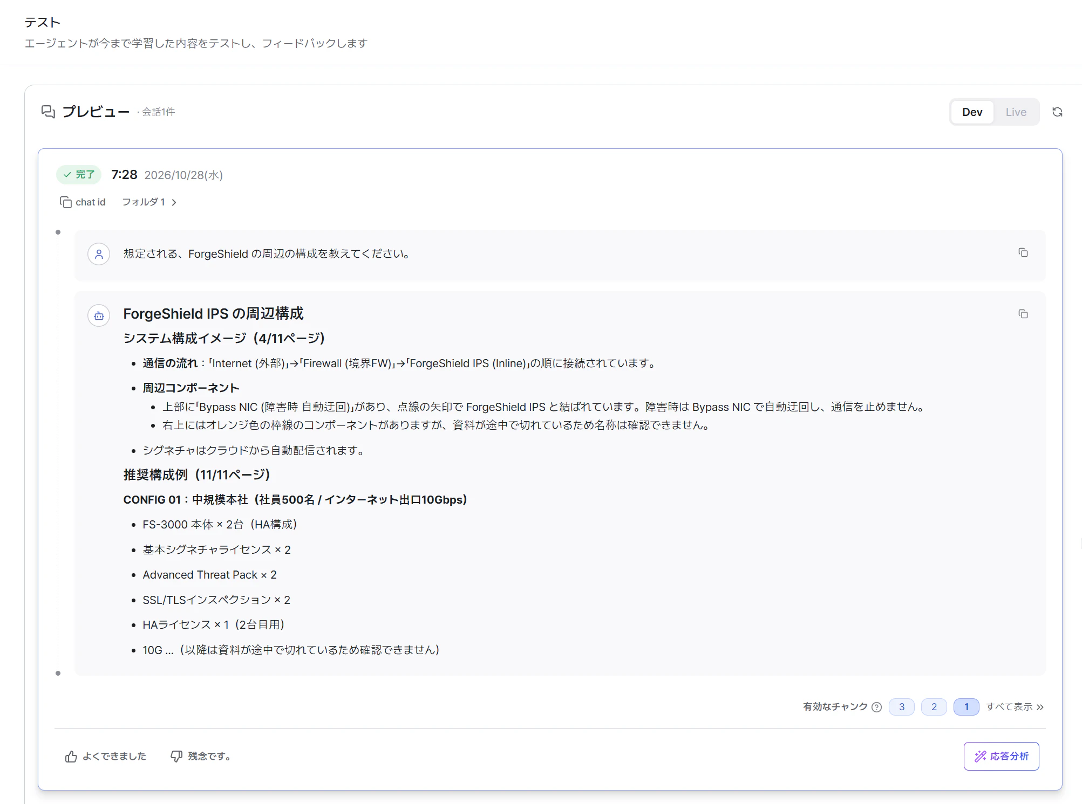This screenshot has width=1082, height=804.
Task: Click the シグネチャはクラウドから自動配信 bullet
Action: click(254, 450)
